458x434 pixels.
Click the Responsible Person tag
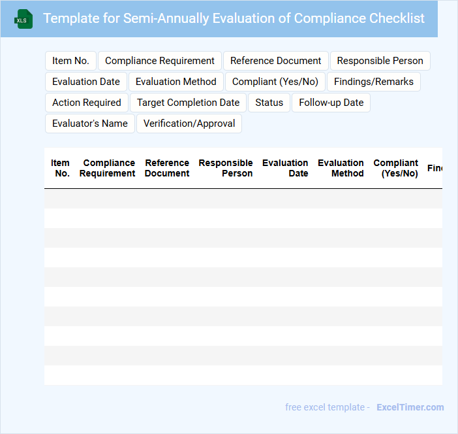pos(380,61)
